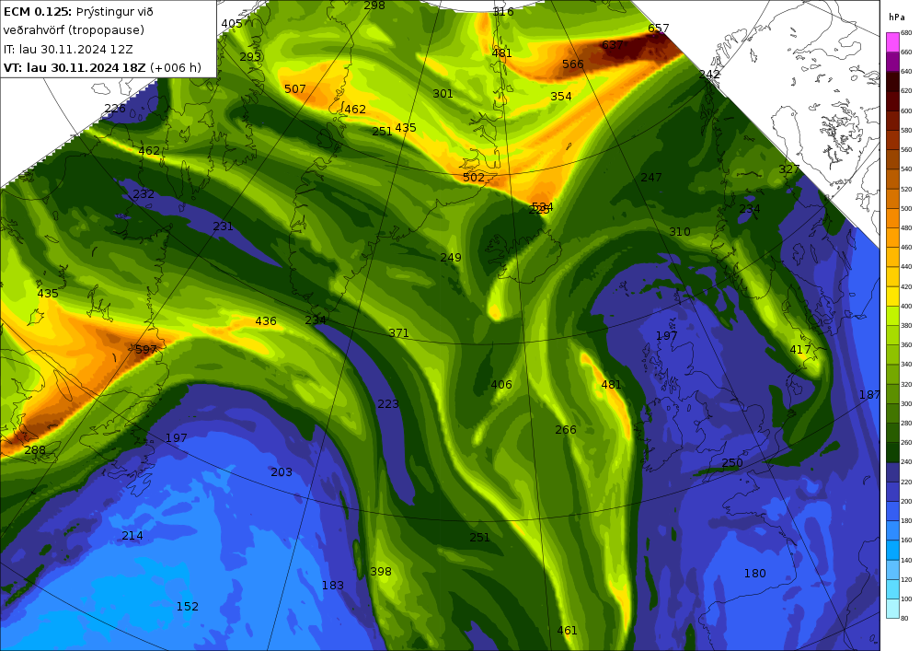Click the map value '566'

pos(572,64)
